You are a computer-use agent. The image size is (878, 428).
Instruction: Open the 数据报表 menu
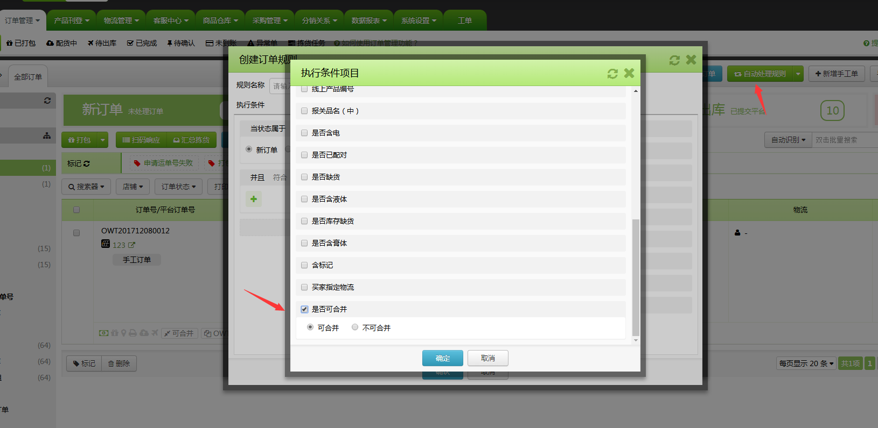coord(369,20)
